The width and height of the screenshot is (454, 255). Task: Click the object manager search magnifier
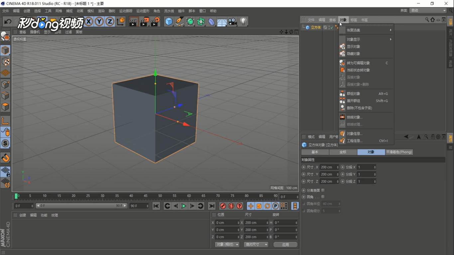[x=427, y=20]
